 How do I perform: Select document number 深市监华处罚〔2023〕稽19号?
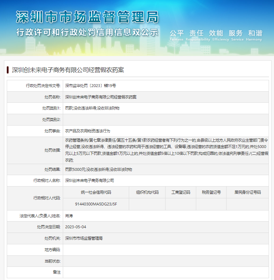pyautogui.click(x=90, y=86)
